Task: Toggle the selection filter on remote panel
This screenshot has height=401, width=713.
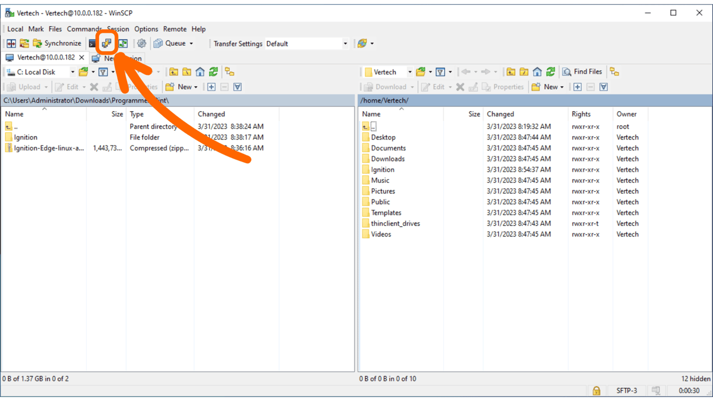Action: 604,87
